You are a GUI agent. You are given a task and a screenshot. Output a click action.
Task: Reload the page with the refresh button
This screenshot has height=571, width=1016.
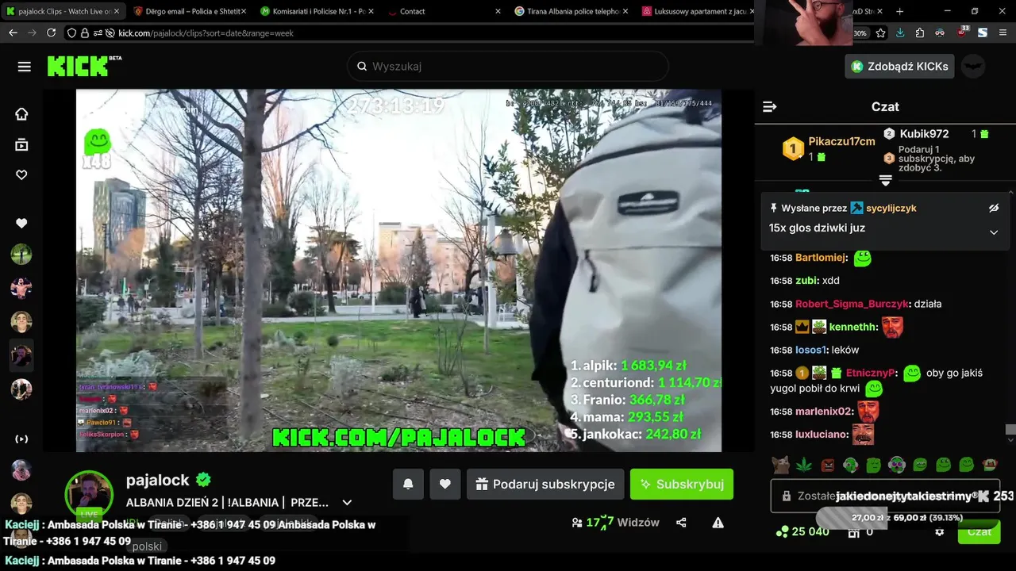click(x=51, y=33)
